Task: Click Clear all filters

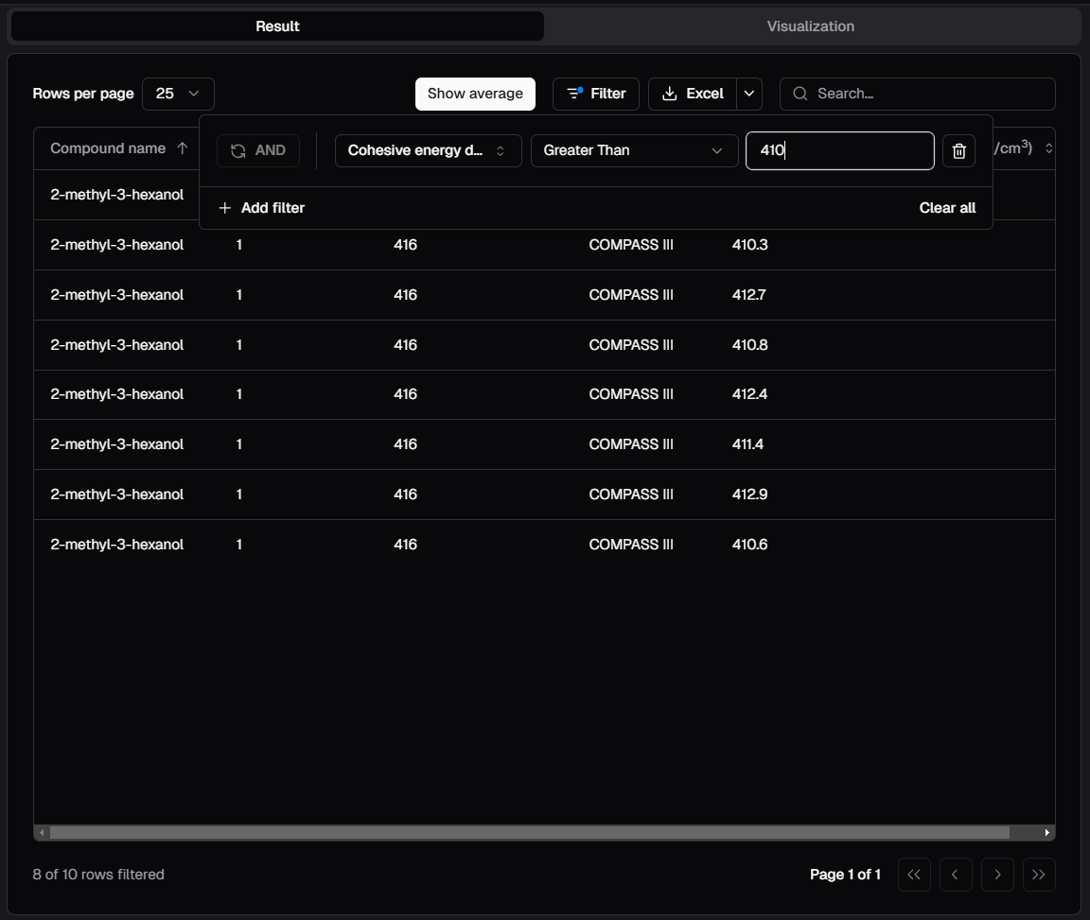Action: [946, 208]
